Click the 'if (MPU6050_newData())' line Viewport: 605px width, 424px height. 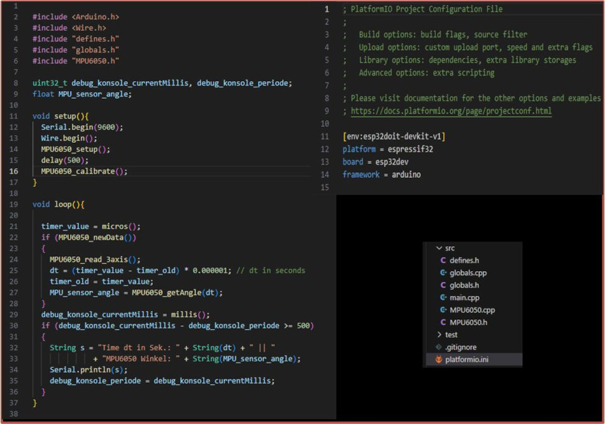[x=89, y=237]
